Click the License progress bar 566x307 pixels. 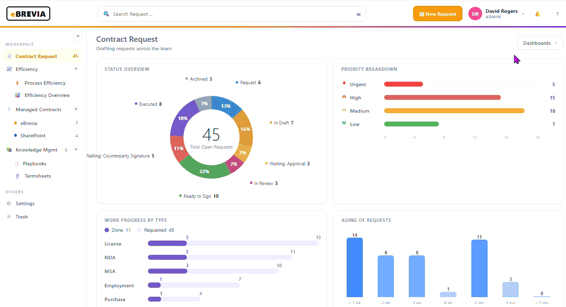233,244
